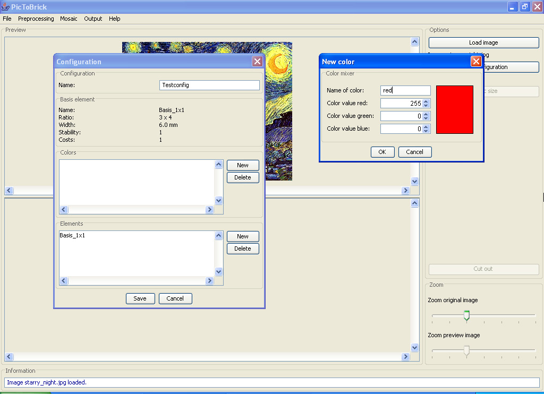Cancel the New color dialog

point(414,152)
